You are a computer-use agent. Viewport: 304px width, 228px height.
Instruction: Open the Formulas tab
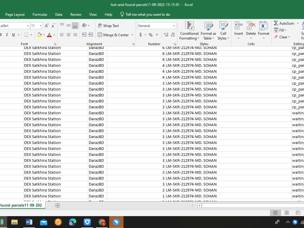click(x=40, y=15)
